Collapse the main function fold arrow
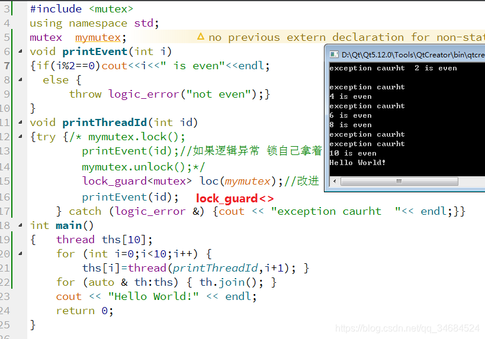Image resolution: width=485 pixels, height=339 pixels. (x=20, y=225)
